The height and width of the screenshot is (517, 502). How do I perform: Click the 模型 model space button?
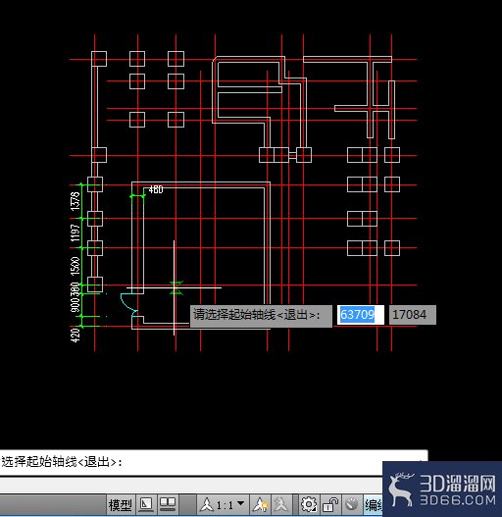pos(121,504)
